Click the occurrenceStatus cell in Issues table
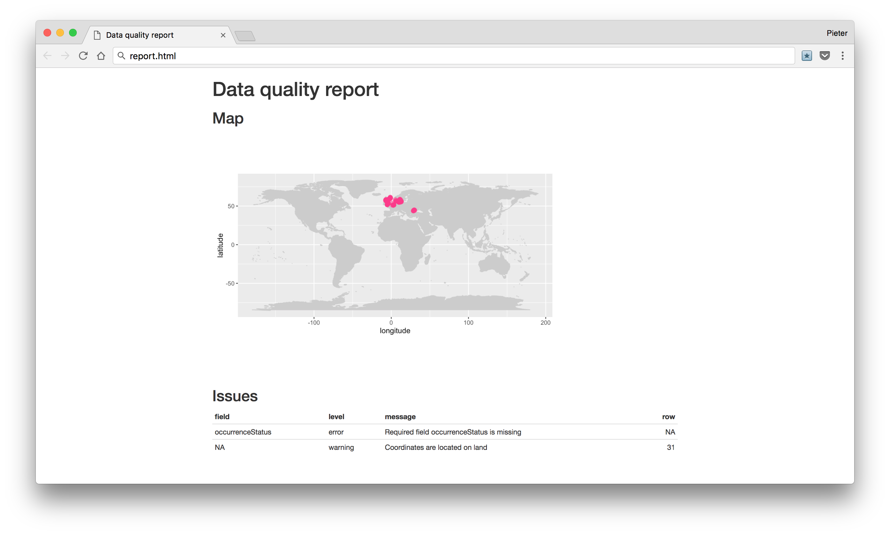The width and height of the screenshot is (890, 535). (243, 432)
